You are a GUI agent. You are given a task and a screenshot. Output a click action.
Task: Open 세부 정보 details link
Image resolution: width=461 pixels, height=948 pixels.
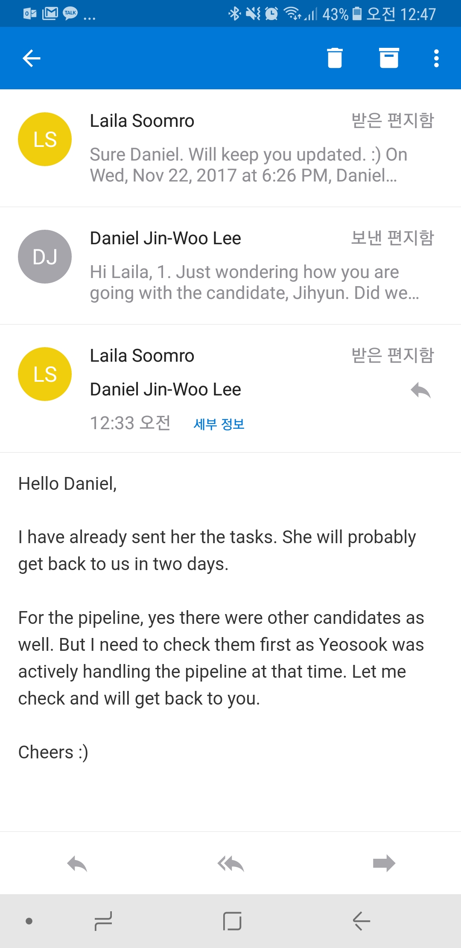(x=219, y=424)
